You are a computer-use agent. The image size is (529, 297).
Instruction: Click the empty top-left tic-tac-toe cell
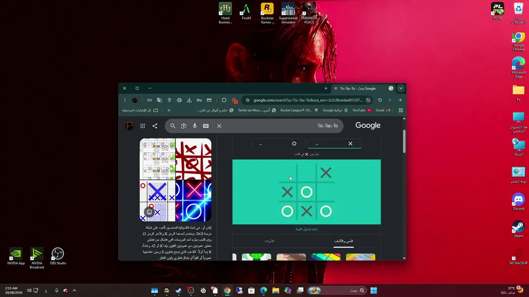pos(287,173)
